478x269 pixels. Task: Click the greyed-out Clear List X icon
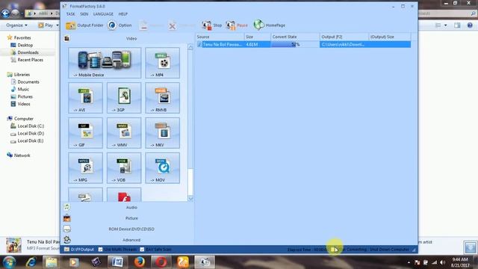click(x=173, y=26)
